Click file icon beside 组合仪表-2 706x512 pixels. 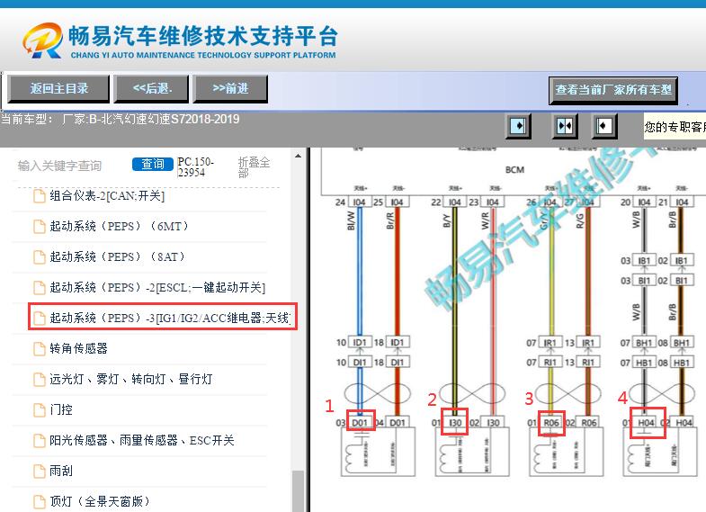(40, 196)
